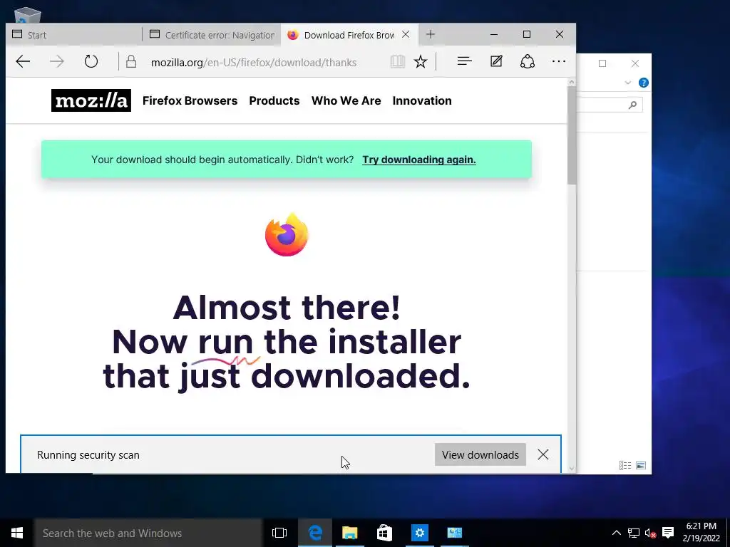Make a web note with pen icon
This screenshot has height=547, width=730.
[496, 61]
